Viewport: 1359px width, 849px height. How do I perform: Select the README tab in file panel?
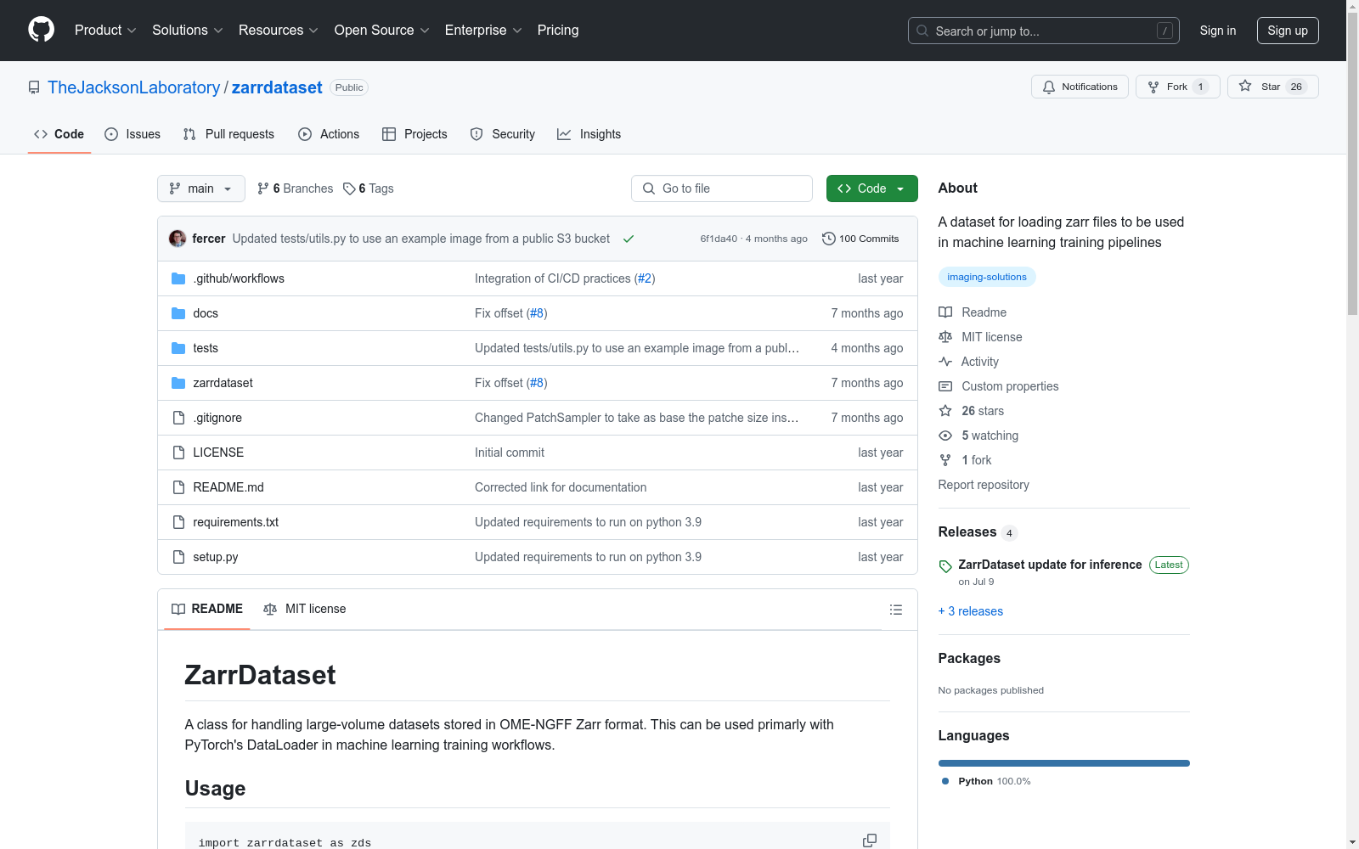(207, 609)
